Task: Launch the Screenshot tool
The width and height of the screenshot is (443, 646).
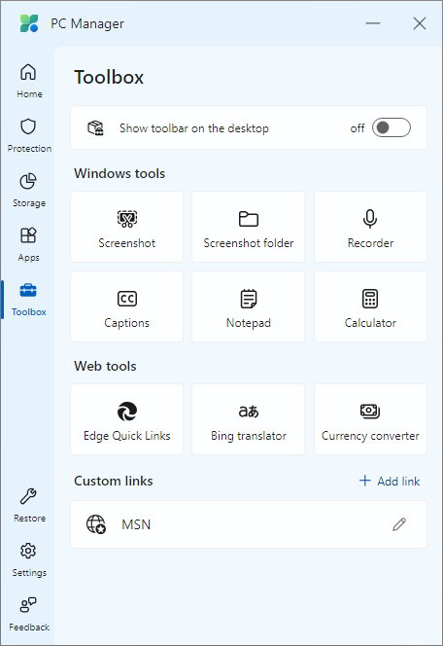Action: (126, 227)
